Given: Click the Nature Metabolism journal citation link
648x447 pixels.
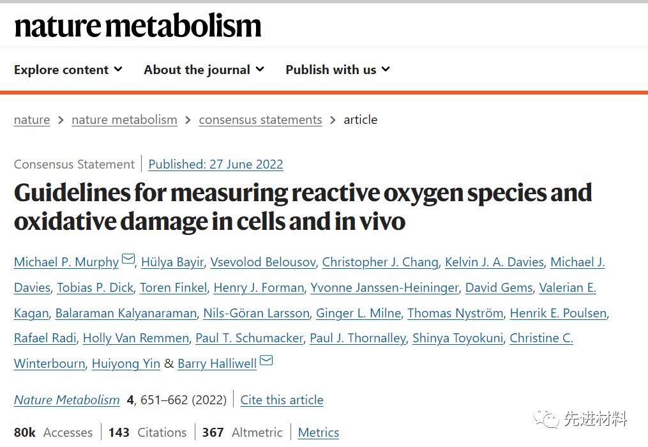Looking at the screenshot, I should pos(67,400).
